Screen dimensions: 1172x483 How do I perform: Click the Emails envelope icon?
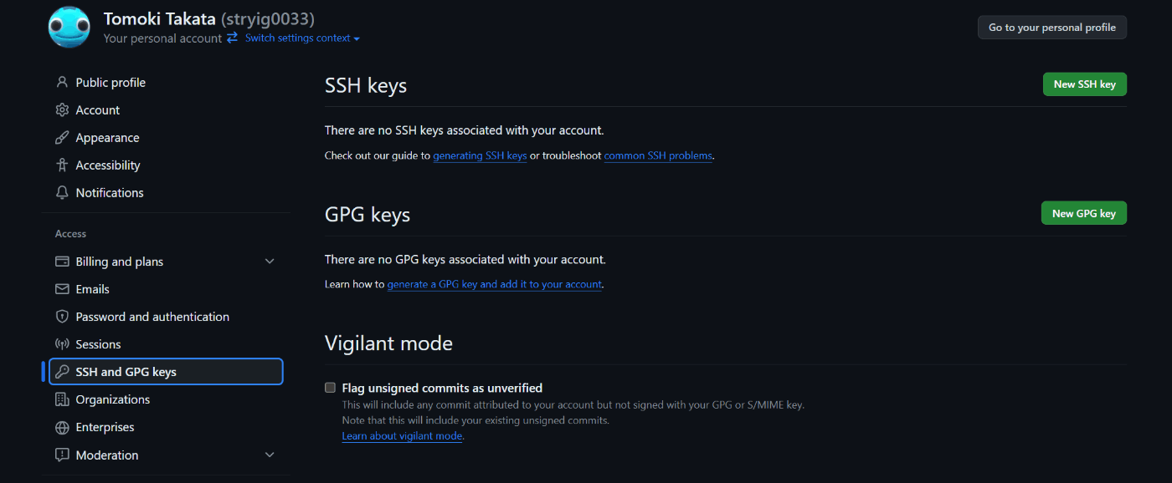(x=62, y=289)
